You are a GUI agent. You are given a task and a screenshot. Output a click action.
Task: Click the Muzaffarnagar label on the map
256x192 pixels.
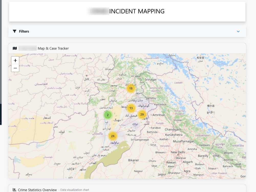coord(183,141)
